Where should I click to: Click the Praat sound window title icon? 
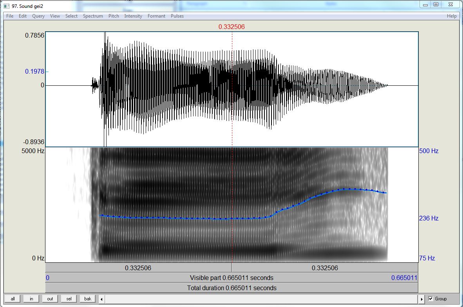[x=7, y=6]
